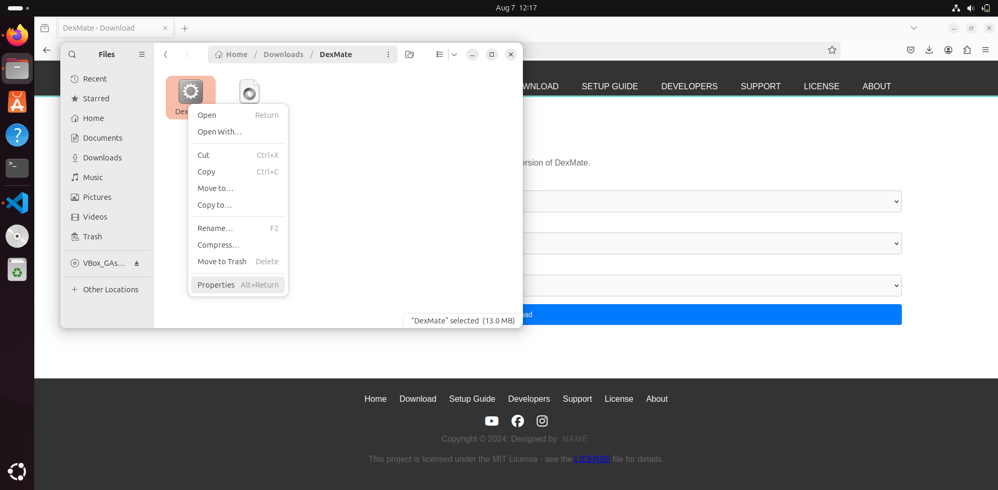
Task: Click Downloads in the Files path bar
Action: [x=283, y=55]
